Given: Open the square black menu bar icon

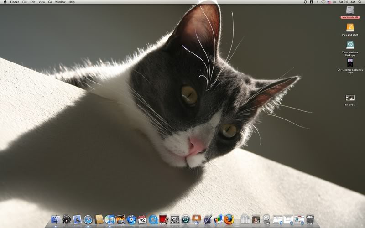Looking at the screenshot, I should (311, 2).
